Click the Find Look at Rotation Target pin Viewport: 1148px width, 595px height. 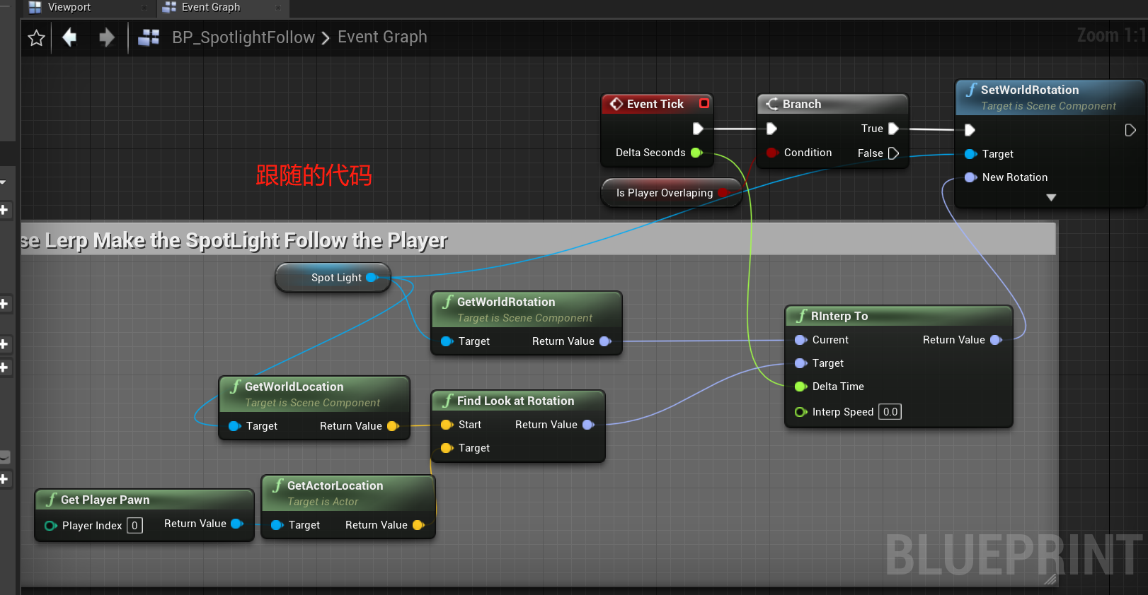click(x=447, y=448)
